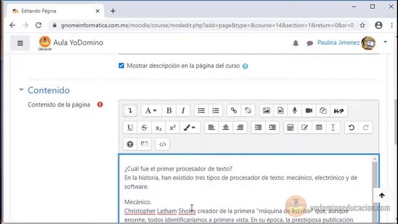Click the word Mecánico. in the text

coord(137,202)
